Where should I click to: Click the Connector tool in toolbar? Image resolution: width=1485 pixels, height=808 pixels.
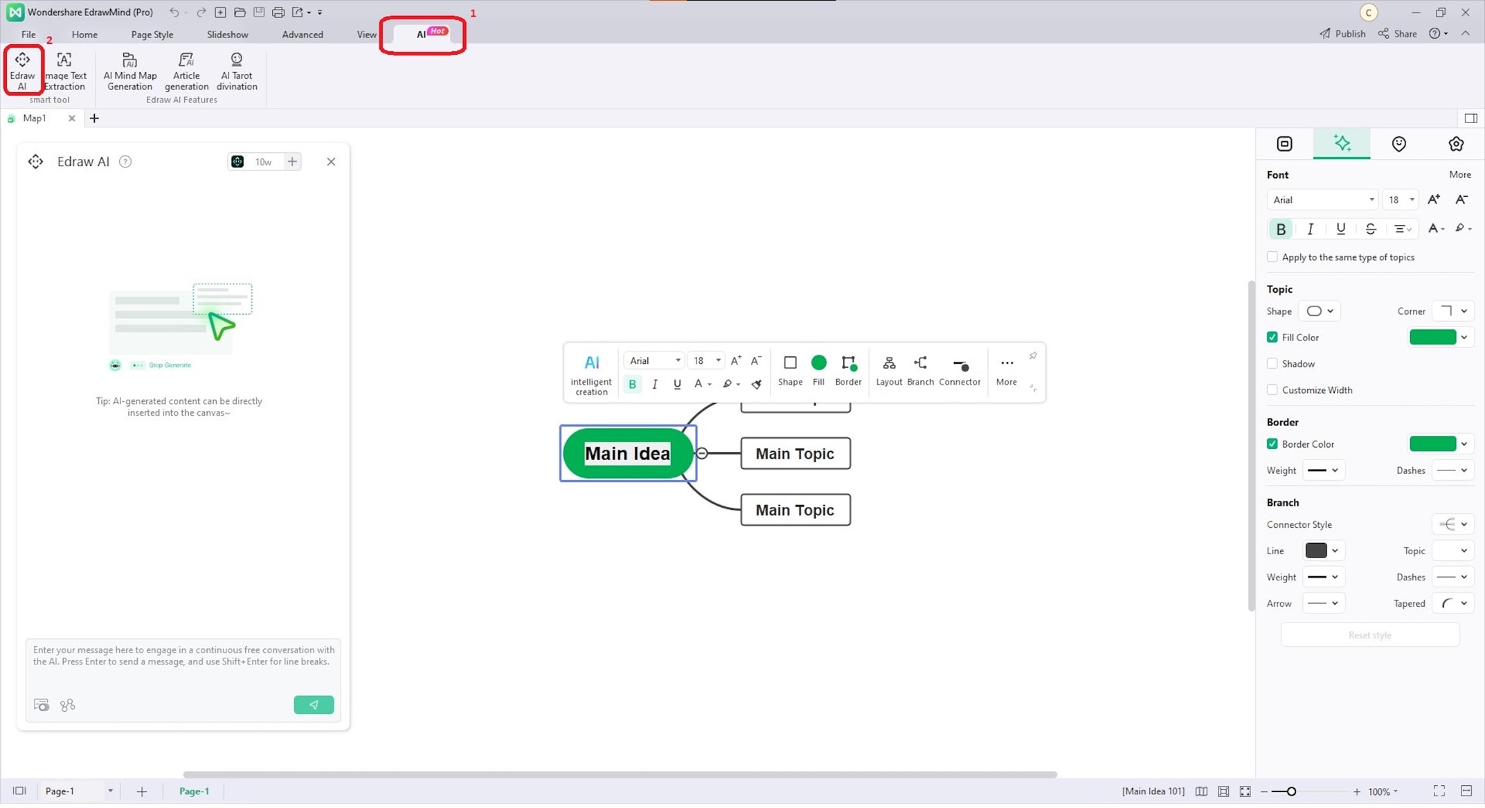[x=960, y=368]
